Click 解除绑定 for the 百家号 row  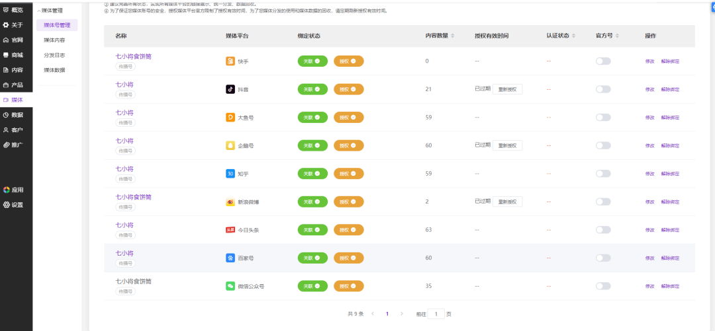tap(670, 258)
